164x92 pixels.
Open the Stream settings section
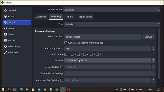click(x=17, y=16)
